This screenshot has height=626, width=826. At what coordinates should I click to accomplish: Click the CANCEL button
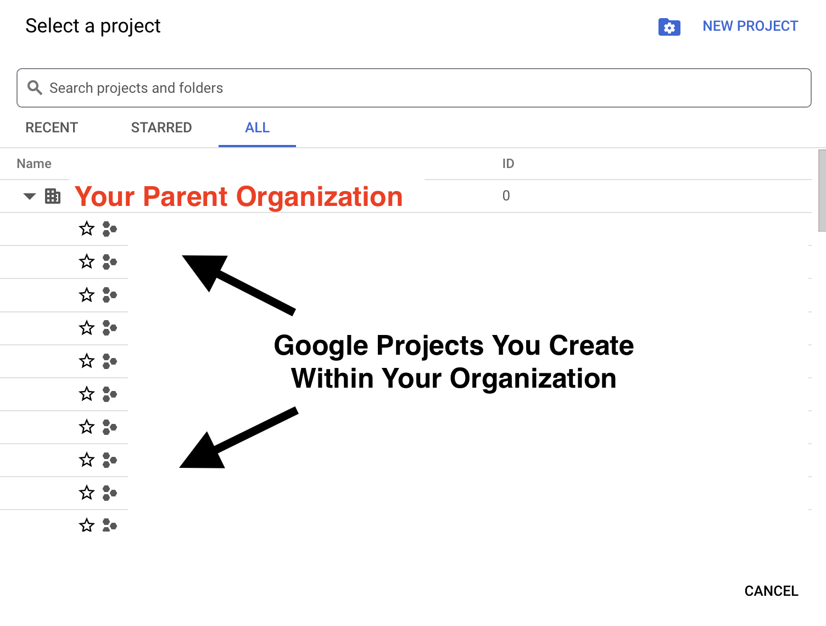771,591
